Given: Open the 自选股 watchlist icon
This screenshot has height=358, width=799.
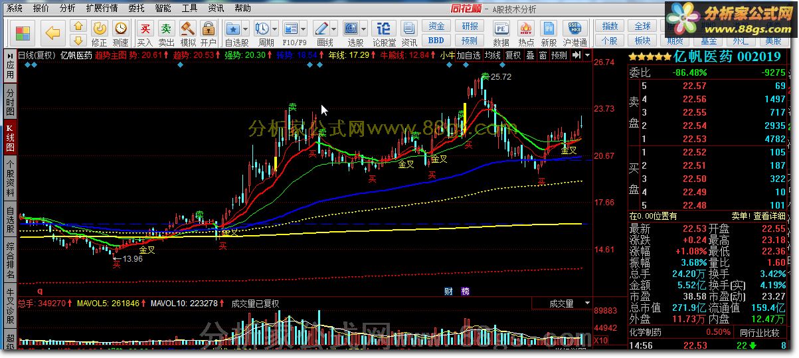Looking at the screenshot, I should (233, 29).
